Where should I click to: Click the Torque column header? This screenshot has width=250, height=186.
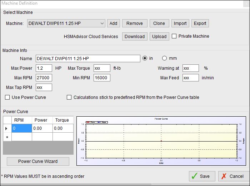[x=63, y=120]
